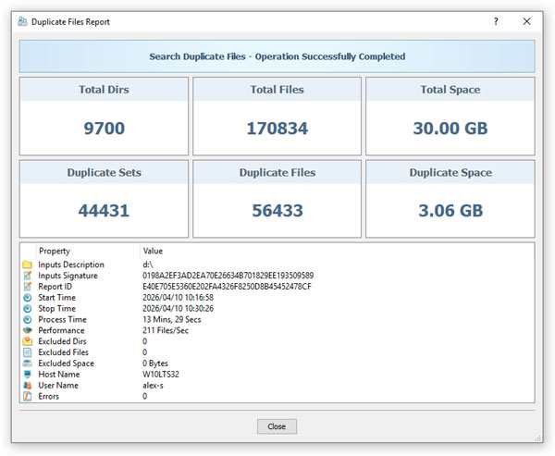Select the Excluded Files property label
This screenshot has width=555, height=456.
[x=63, y=352]
